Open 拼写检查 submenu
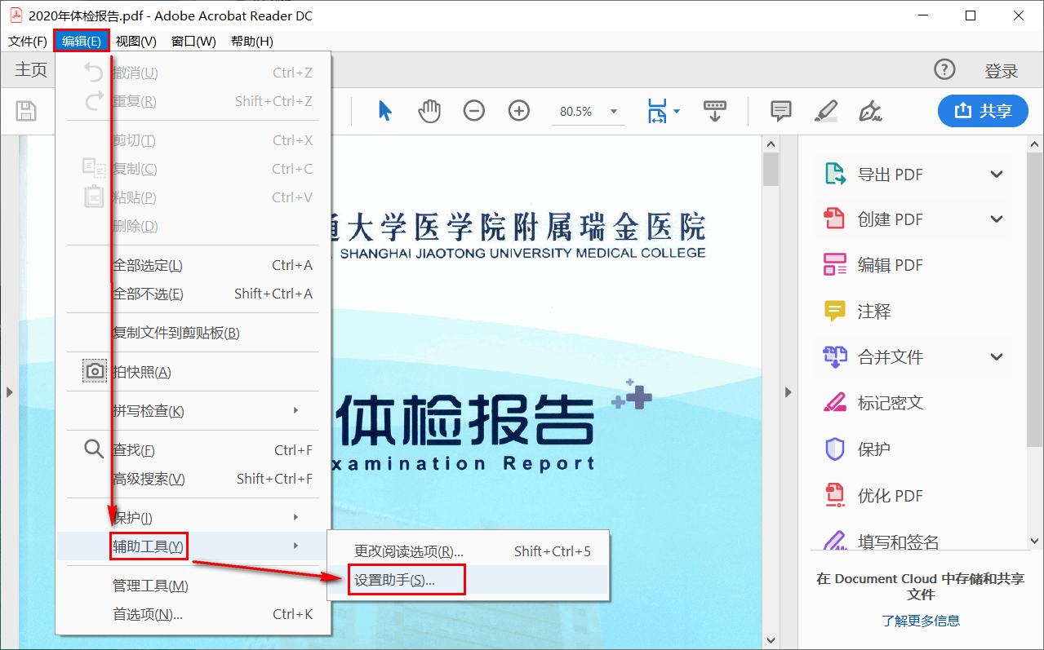 193,411
